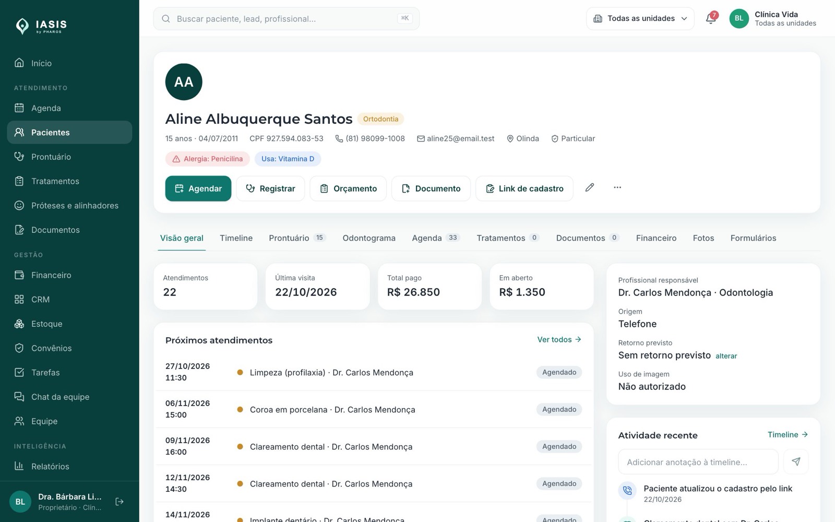Go to Início in sidebar
Screen dimensions: 835x522
point(69,63)
